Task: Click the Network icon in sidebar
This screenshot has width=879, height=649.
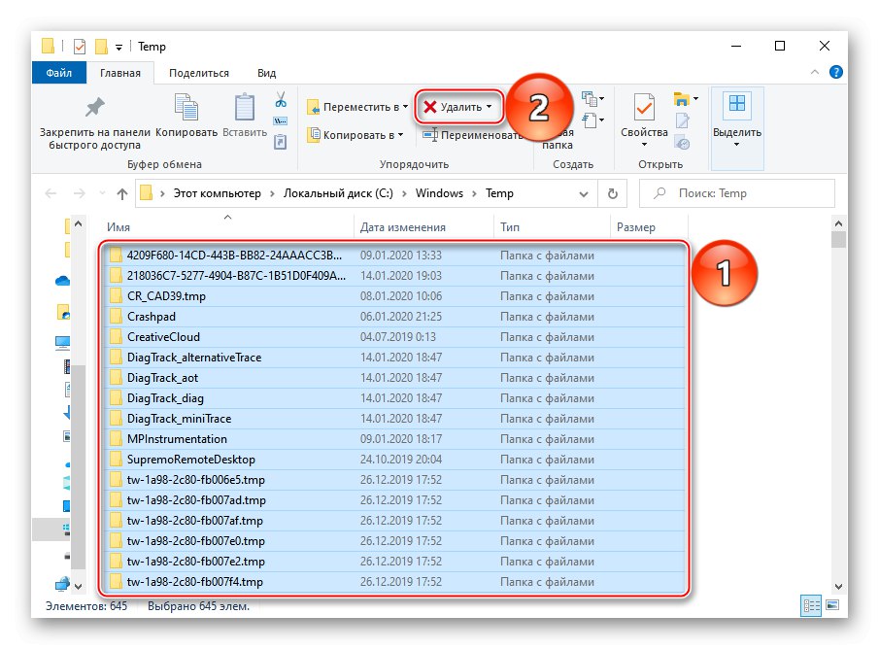Action: (63, 583)
